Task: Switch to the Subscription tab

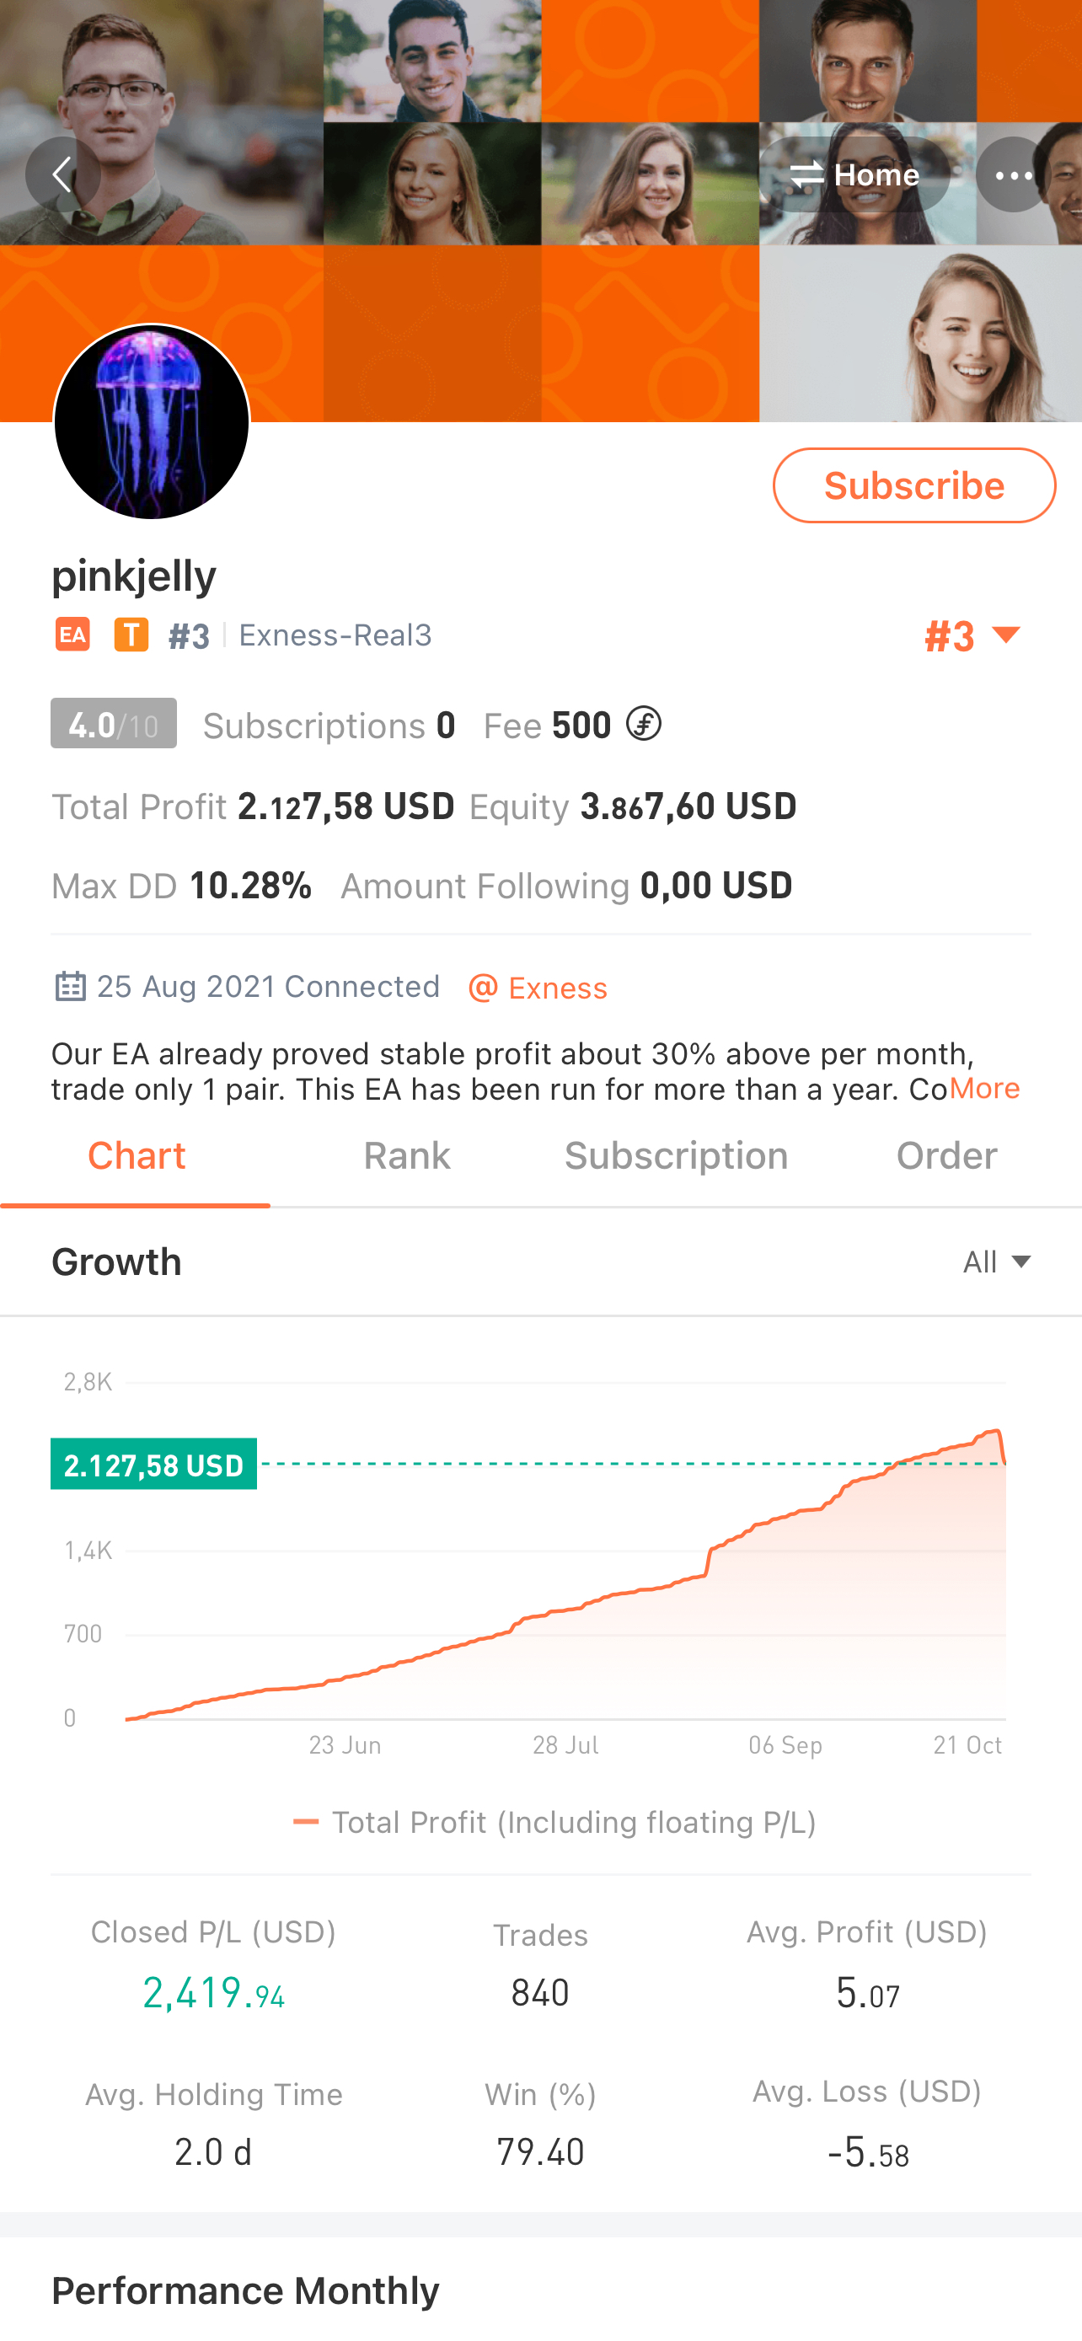Action: pyautogui.click(x=676, y=1156)
